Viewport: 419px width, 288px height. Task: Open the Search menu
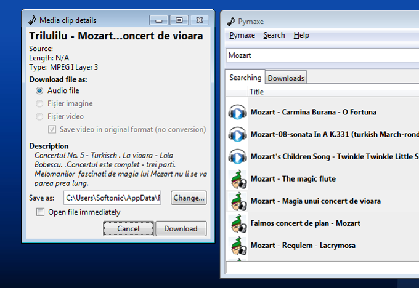pyautogui.click(x=274, y=35)
